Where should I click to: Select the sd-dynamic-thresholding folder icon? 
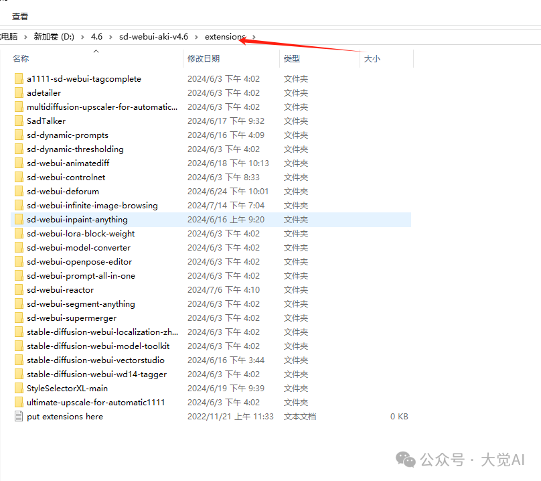point(19,149)
